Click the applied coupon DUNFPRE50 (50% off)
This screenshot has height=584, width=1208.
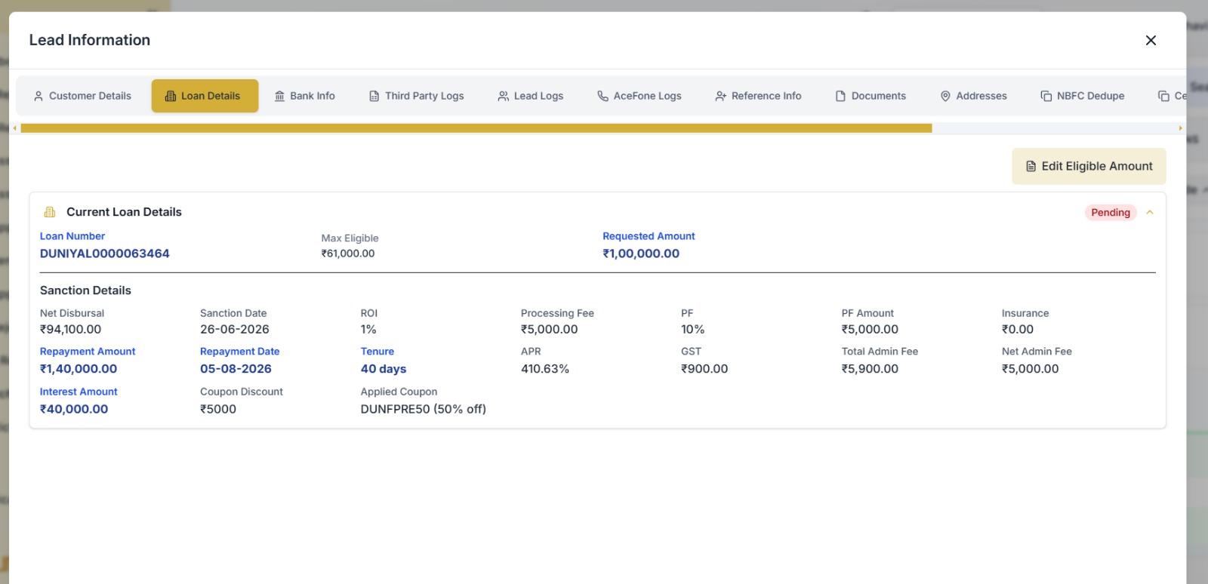pos(424,409)
